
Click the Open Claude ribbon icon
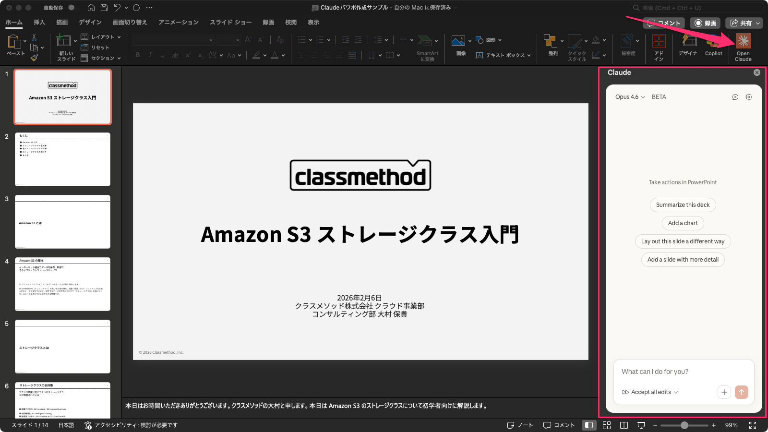[743, 42]
